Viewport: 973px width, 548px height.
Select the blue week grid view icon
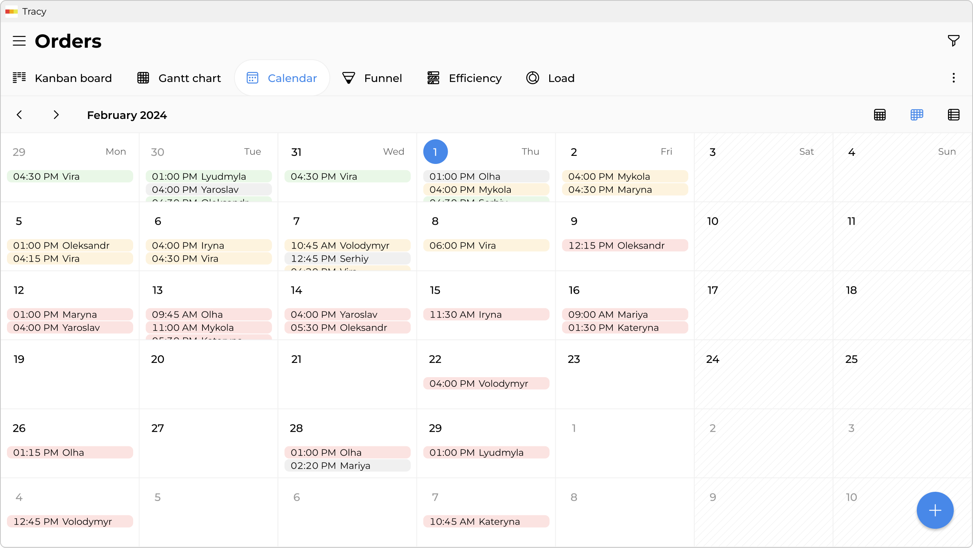(916, 115)
